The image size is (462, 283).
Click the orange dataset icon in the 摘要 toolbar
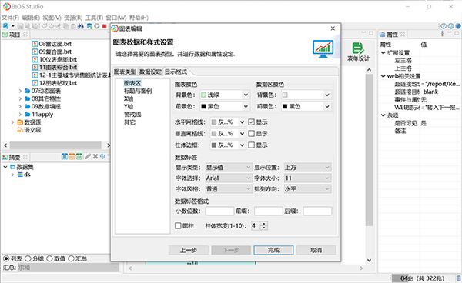click(72, 157)
